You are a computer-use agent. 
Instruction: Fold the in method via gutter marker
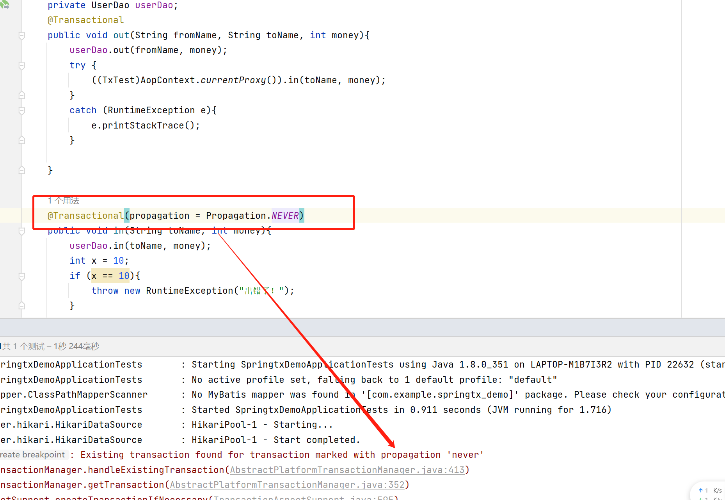click(22, 231)
